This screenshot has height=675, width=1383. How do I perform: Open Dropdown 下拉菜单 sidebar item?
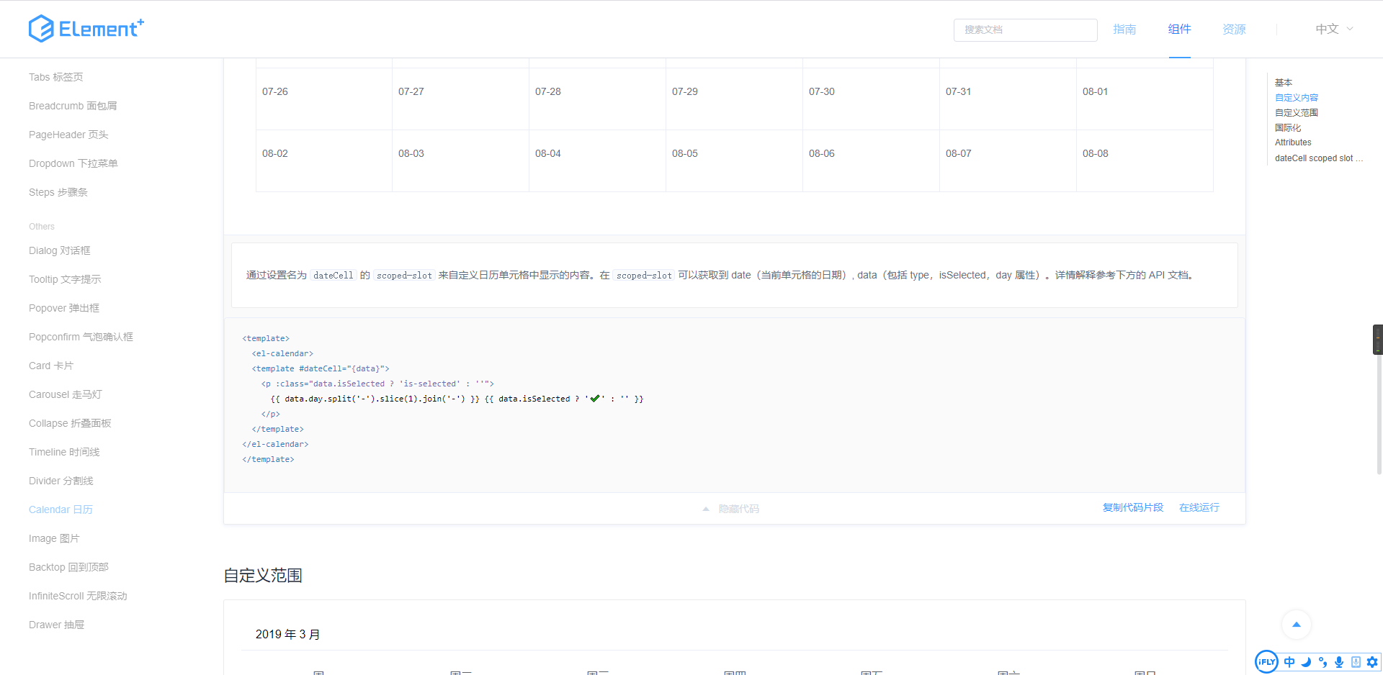coord(73,163)
